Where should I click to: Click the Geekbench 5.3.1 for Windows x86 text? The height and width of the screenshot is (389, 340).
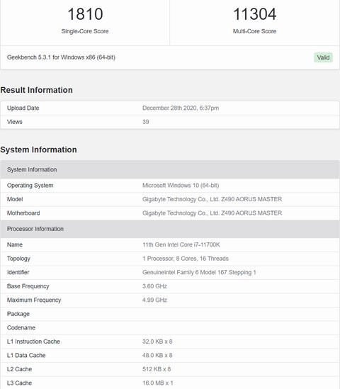(x=61, y=57)
